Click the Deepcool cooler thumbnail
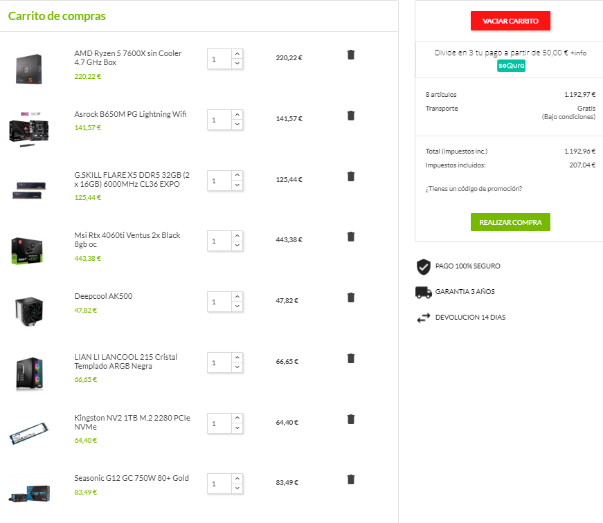Viewport: 603px width, 523px height. [x=29, y=311]
